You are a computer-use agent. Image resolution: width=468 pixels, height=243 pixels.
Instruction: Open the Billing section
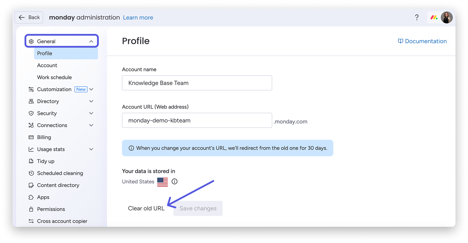coord(44,137)
